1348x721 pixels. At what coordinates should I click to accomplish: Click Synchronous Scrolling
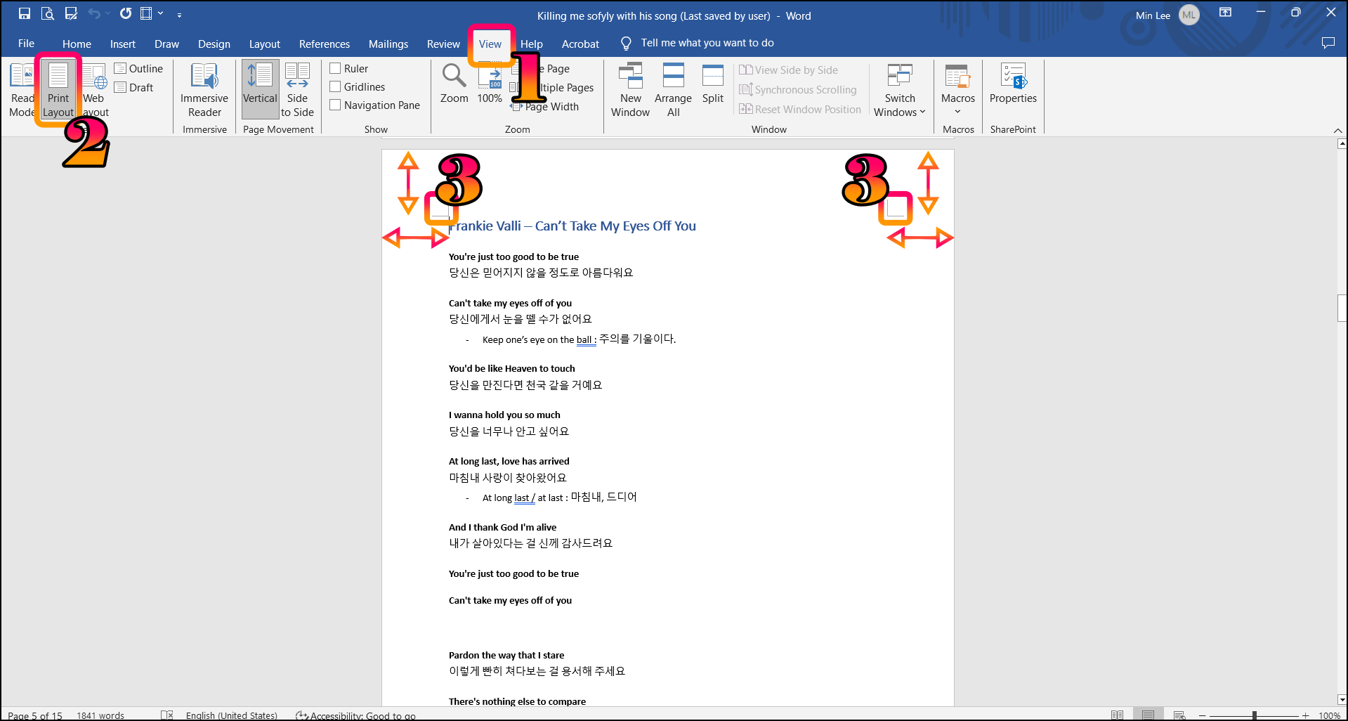[798, 89]
